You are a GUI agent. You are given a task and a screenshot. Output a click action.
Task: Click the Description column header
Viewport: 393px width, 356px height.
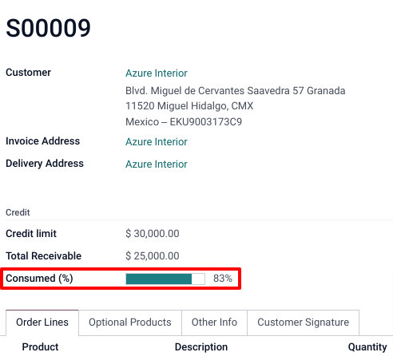click(x=201, y=346)
